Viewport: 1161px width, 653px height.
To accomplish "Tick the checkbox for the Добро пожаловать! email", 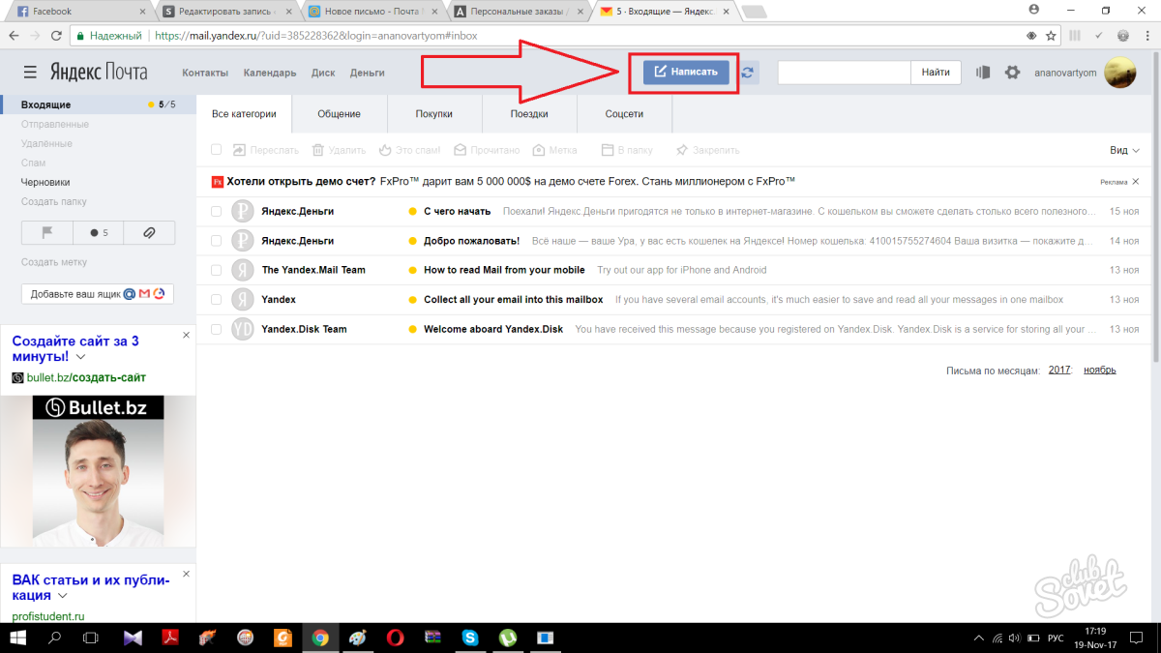I will (x=217, y=241).
